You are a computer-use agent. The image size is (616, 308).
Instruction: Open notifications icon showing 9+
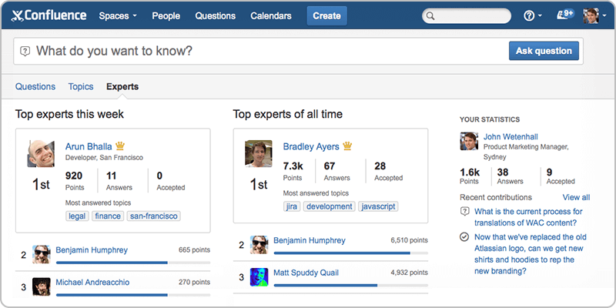pos(565,15)
